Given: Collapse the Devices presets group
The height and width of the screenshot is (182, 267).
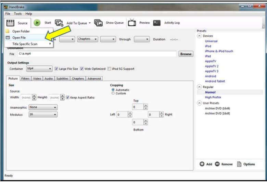Looking at the screenshot, I should coord(199,36).
